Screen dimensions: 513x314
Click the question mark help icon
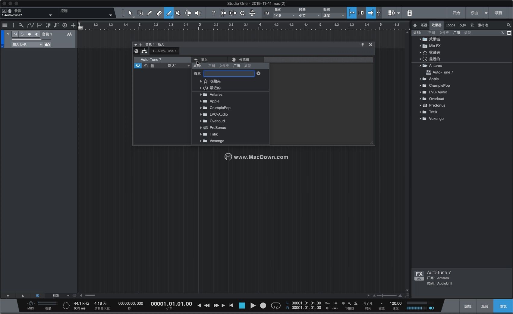[x=213, y=13]
